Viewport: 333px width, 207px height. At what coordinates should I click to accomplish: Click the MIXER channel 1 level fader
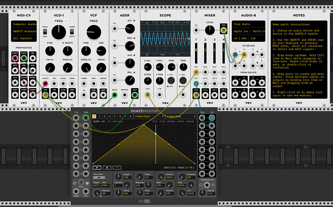(x=196, y=53)
